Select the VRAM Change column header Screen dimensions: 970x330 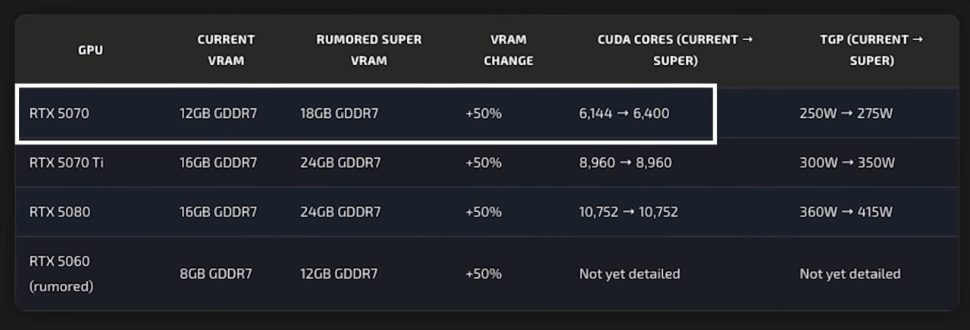(508, 50)
